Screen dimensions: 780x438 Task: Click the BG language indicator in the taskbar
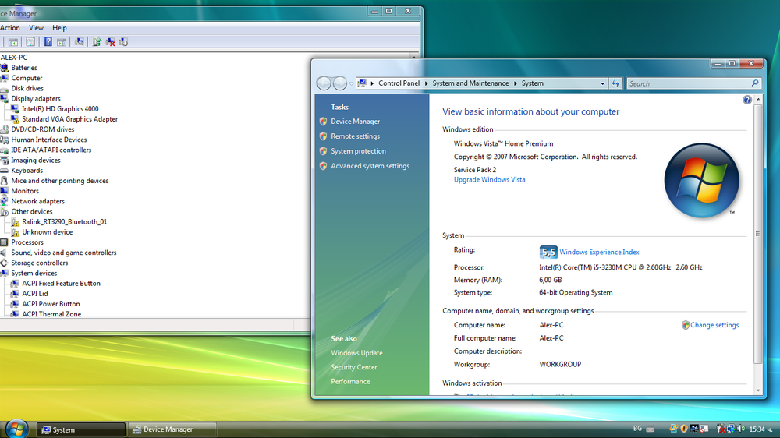[637, 429]
